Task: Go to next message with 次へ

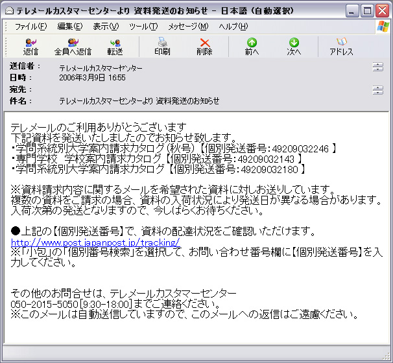Action: 294,47
